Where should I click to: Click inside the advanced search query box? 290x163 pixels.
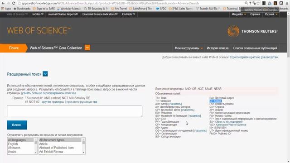point(74,111)
